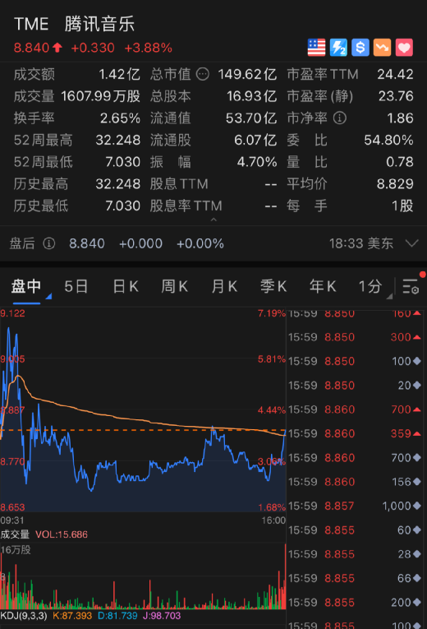Select the 盘中 intraday tab
427x629 pixels.
click(26, 286)
